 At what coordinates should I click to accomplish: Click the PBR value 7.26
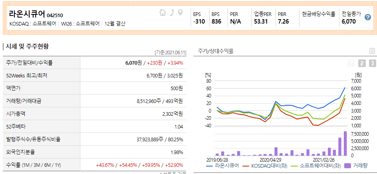click(x=283, y=22)
